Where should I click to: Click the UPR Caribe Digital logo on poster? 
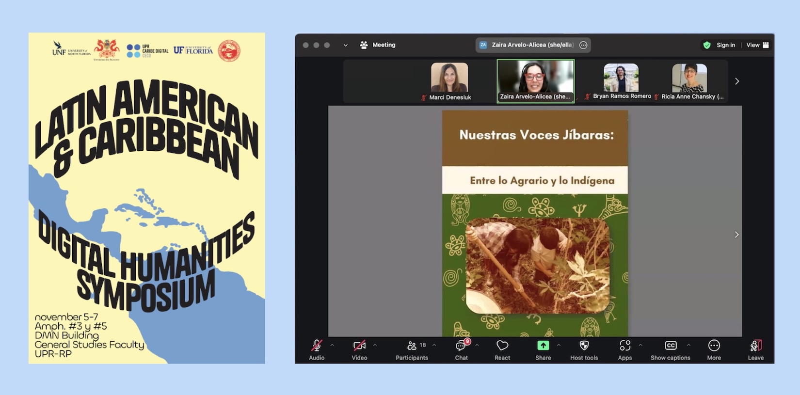click(x=147, y=51)
